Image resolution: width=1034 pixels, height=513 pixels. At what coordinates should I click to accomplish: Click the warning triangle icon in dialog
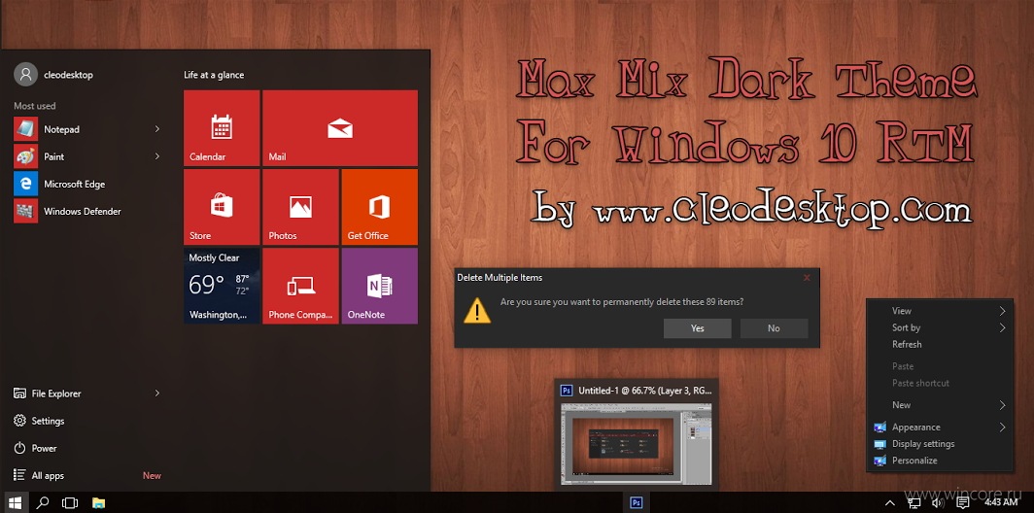[x=477, y=311]
